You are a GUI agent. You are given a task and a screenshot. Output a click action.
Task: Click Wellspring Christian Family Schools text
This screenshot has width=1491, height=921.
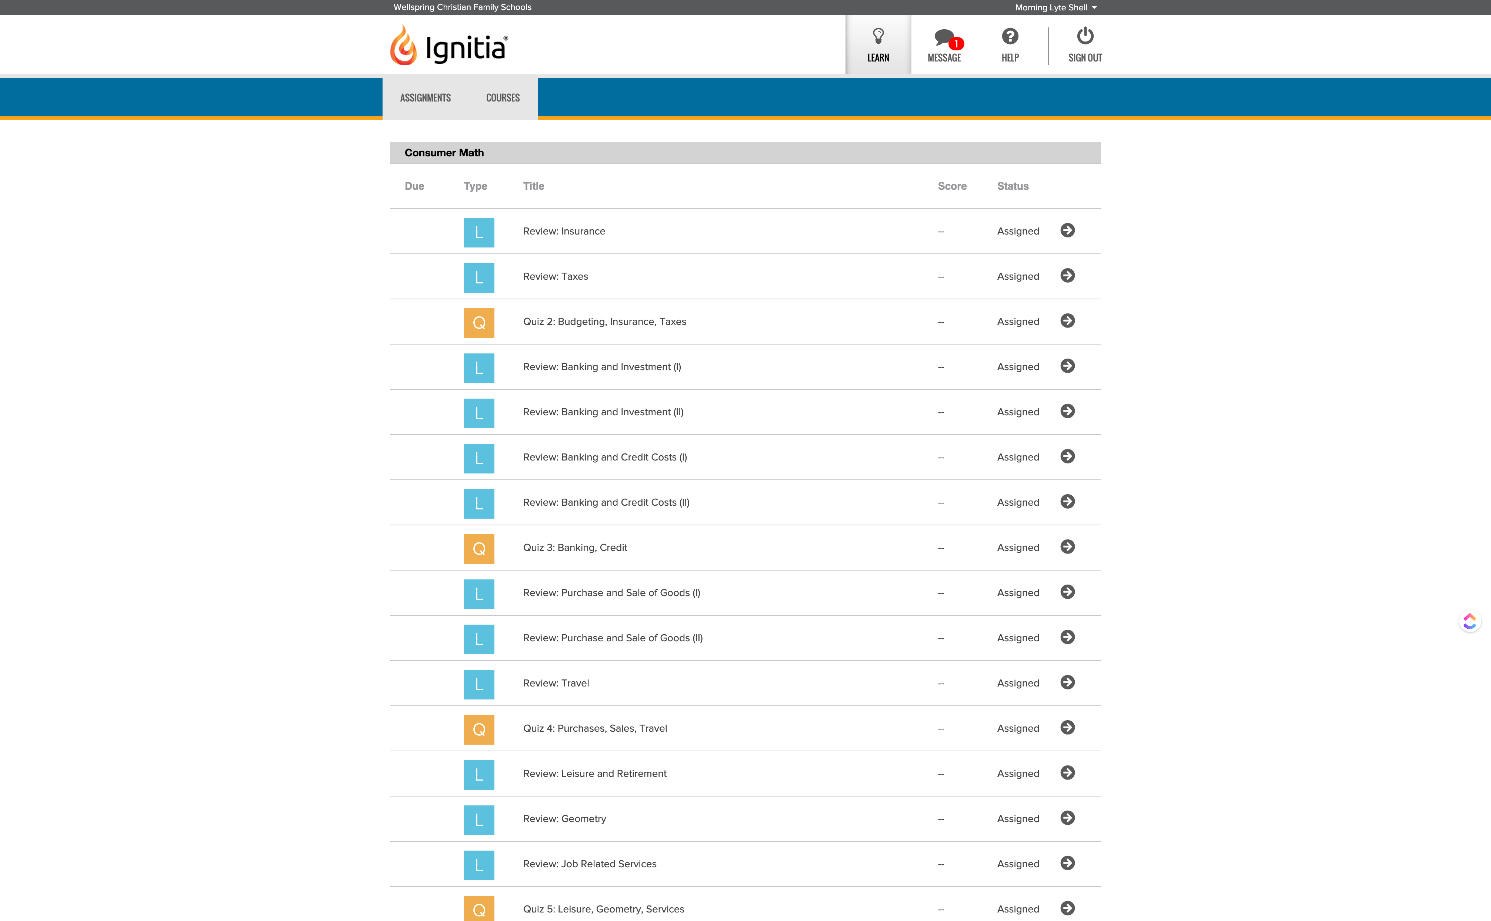click(x=462, y=7)
